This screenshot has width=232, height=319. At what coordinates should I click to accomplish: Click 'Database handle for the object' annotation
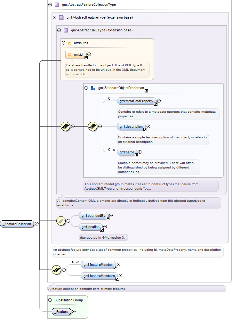tap(107, 70)
